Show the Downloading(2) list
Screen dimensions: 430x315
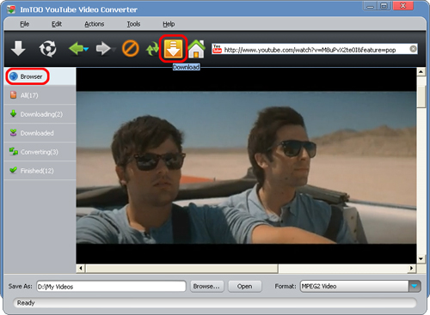pyautogui.click(x=40, y=114)
